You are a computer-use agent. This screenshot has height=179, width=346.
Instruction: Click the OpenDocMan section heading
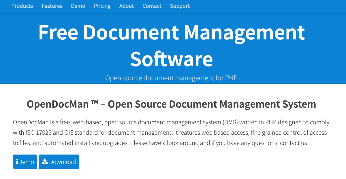coord(171,104)
